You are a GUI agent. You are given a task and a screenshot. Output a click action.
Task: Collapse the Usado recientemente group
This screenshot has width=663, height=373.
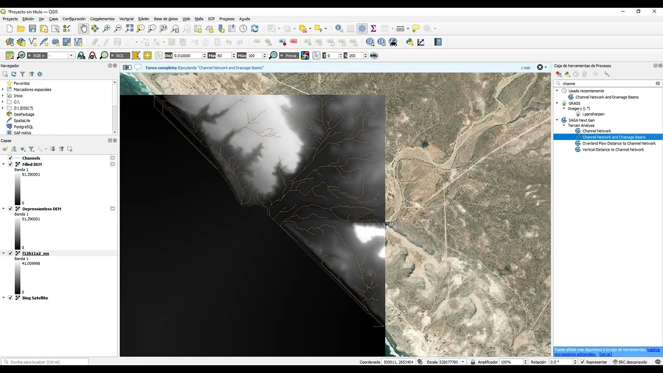pyautogui.click(x=557, y=91)
